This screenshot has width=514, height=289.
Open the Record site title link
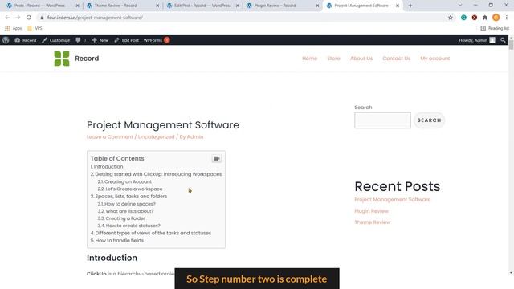[x=87, y=59]
